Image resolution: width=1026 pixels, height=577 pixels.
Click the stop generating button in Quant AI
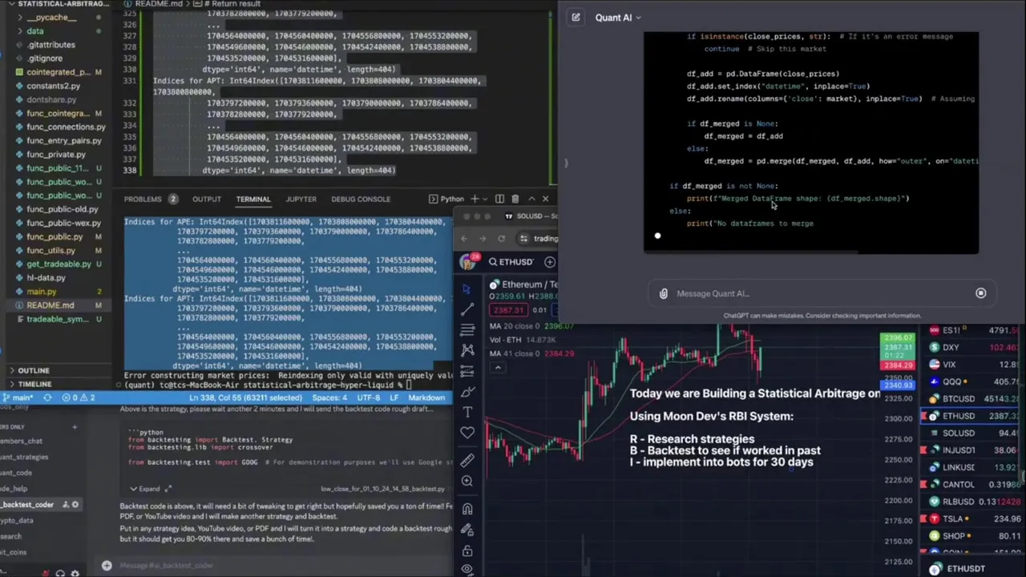pos(980,293)
